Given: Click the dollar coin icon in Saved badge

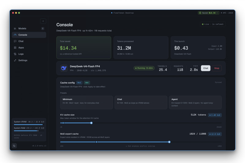Looking at the screenshot, I should tap(200, 13).
